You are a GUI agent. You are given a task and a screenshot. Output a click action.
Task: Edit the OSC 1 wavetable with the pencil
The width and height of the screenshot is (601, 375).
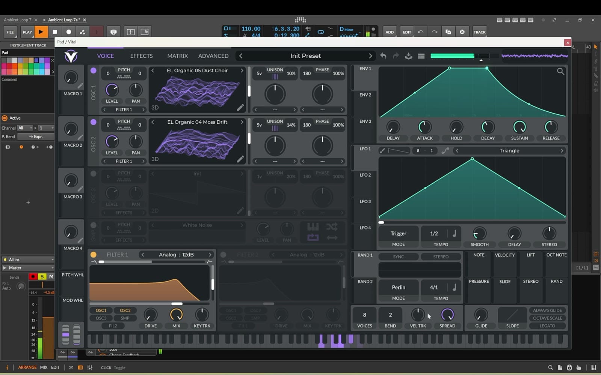[x=240, y=108]
